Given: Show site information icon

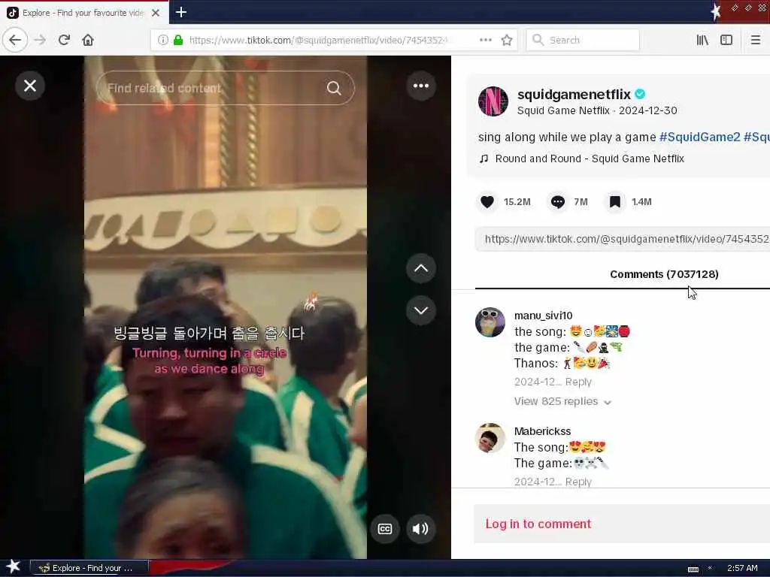Looking at the screenshot, I should point(162,41).
